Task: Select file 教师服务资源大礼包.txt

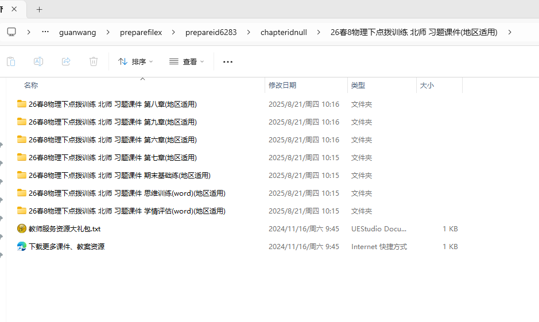Action: (x=65, y=229)
